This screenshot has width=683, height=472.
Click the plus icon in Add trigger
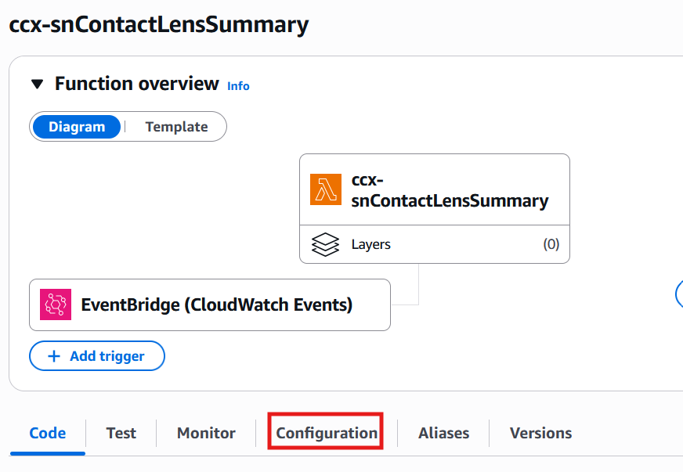[x=53, y=356]
